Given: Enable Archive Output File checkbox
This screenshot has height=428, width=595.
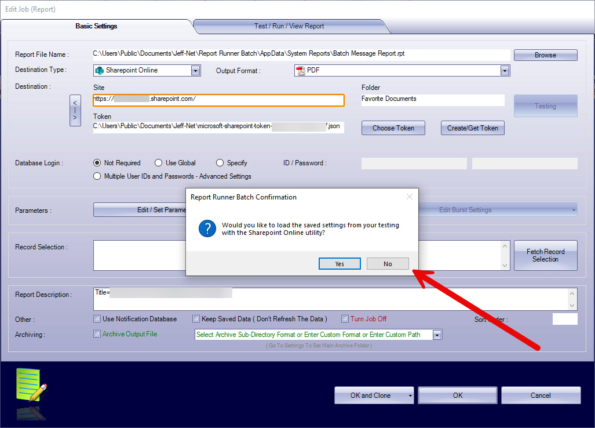Looking at the screenshot, I should (x=97, y=334).
